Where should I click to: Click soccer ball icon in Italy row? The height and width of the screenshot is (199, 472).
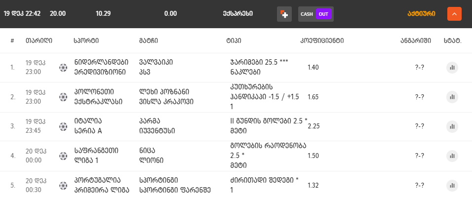(63, 126)
